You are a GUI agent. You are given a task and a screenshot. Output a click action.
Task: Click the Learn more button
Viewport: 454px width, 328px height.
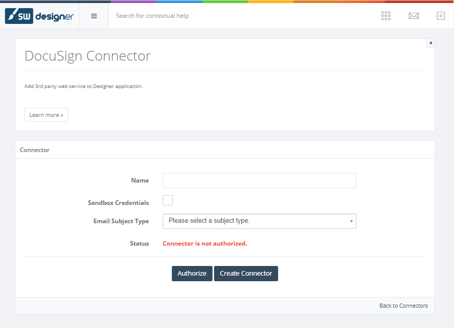46,114
